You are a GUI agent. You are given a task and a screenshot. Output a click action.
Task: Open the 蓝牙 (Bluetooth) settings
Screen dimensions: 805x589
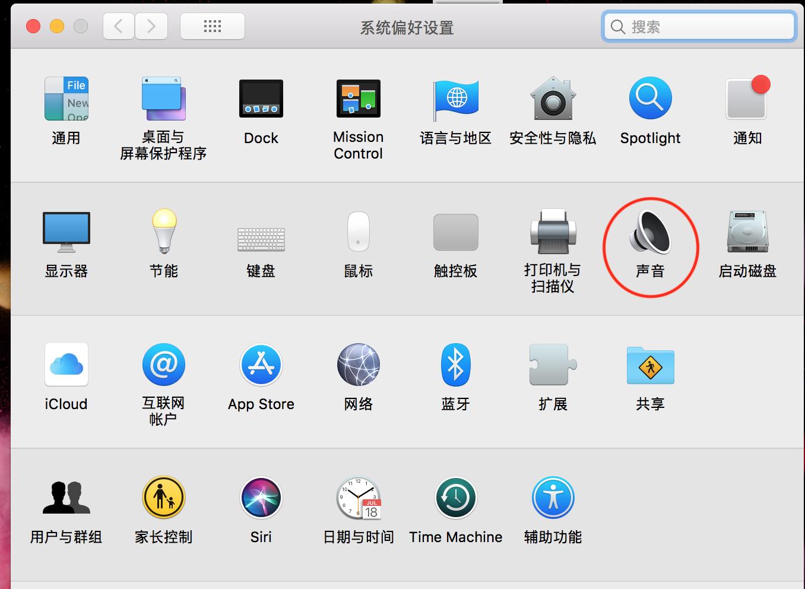[455, 365]
